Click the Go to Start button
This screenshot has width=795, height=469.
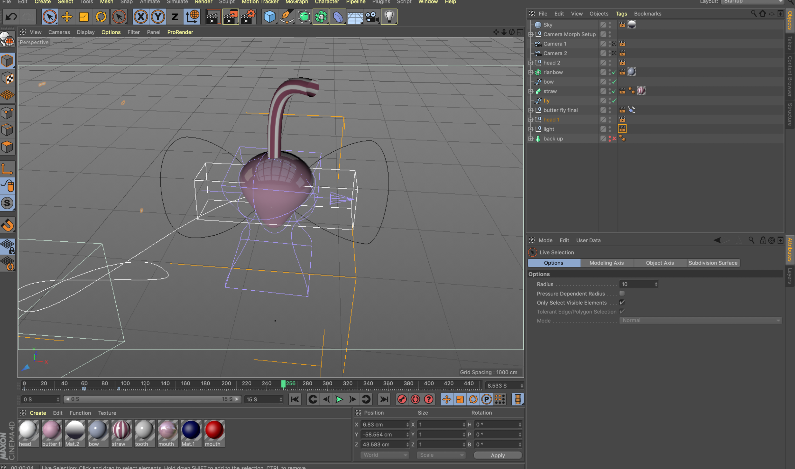[x=295, y=399]
